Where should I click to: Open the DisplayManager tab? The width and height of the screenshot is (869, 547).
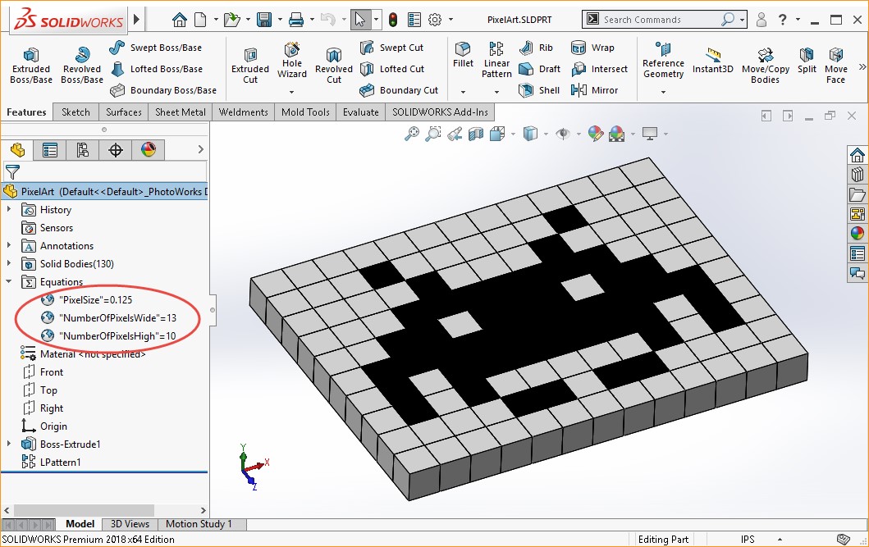pos(148,149)
